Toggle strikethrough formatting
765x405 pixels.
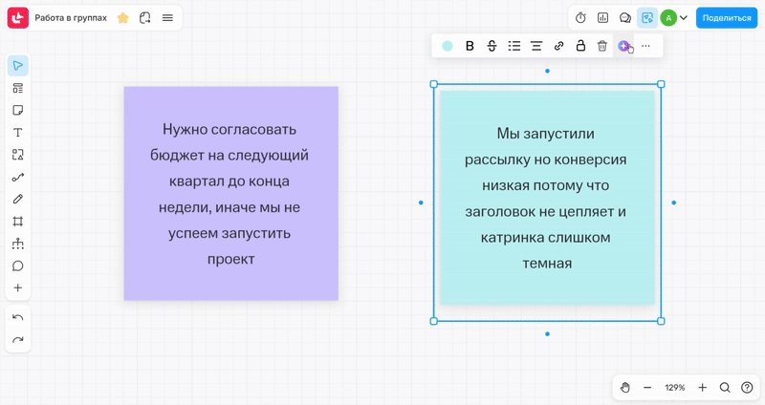492,46
